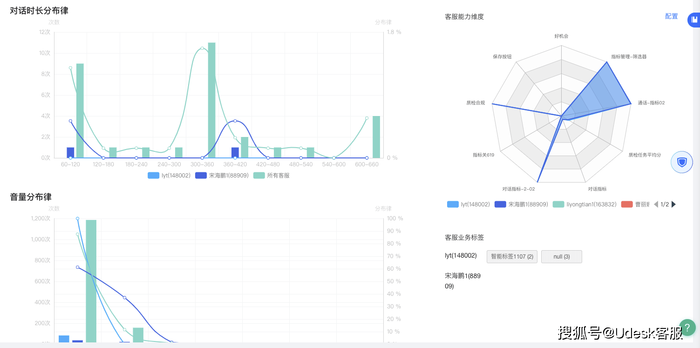Click the 100 % right axis label
The width and height of the screenshot is (700, 348).
395,218
